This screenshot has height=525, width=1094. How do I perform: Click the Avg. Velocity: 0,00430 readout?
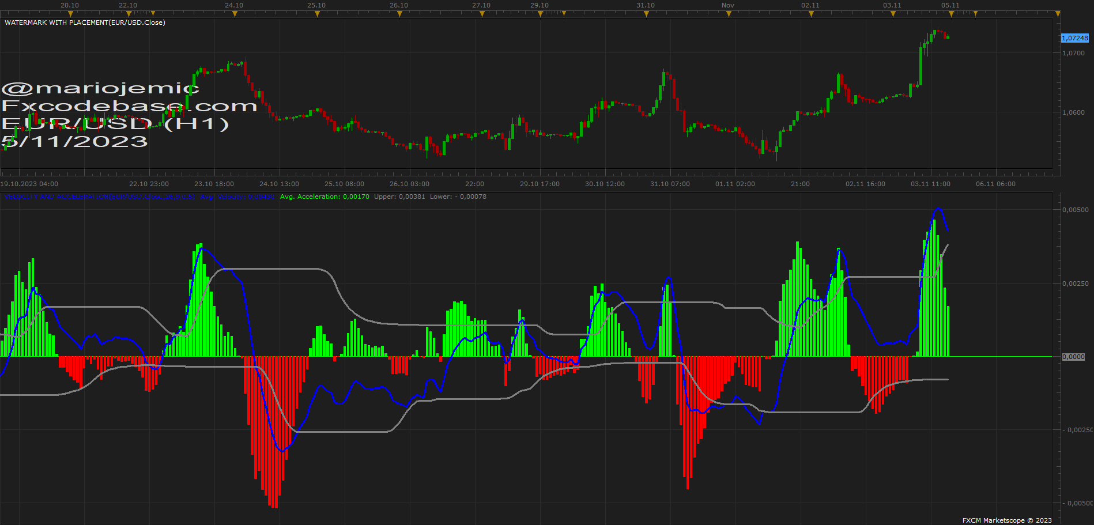point(237,197)
